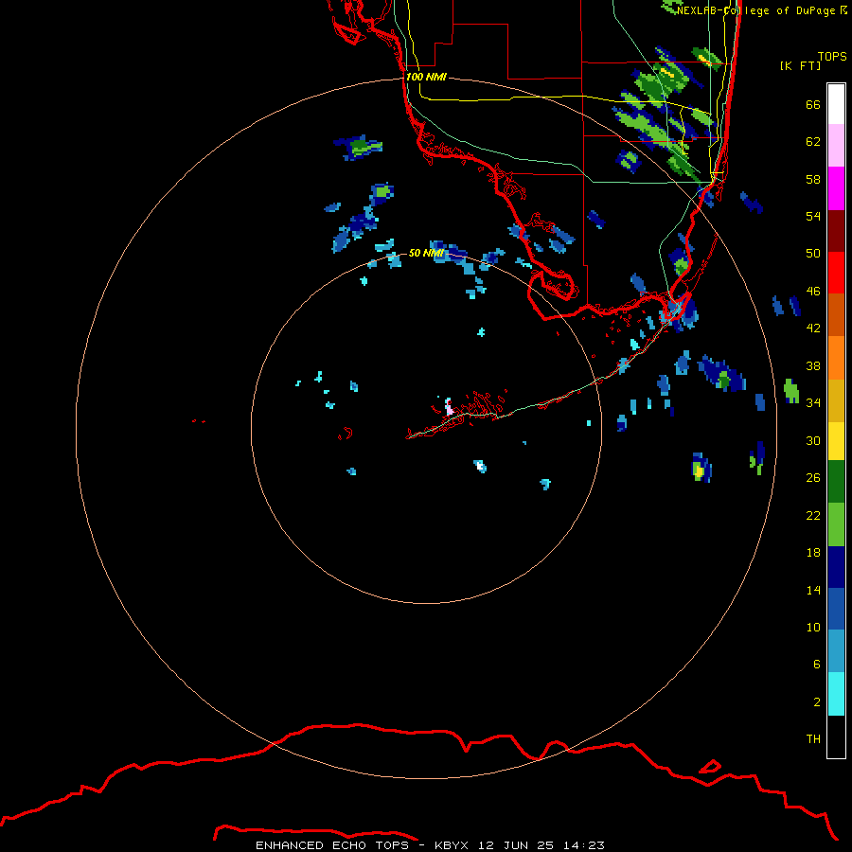Screen dimensions: 852x852
Task: Select the 6 value on the legend
Action: tap(817, 665)
